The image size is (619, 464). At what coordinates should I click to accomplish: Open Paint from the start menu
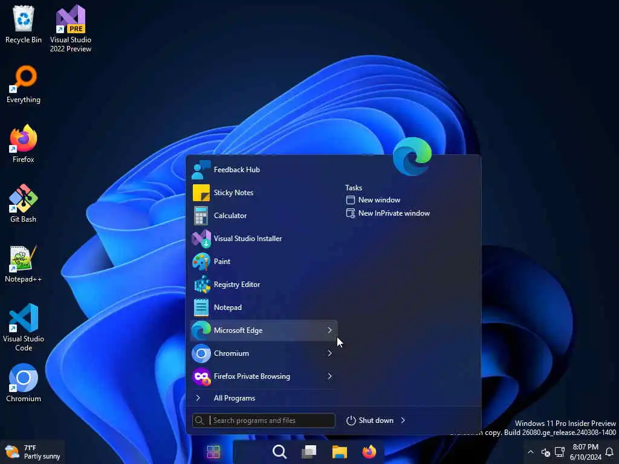pos(264,261)
